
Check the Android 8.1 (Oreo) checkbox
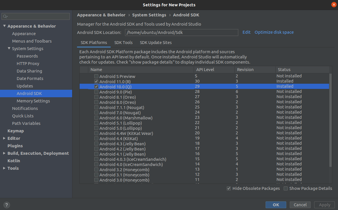pos(96,97)
